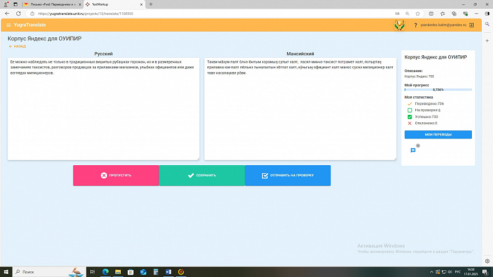Click the На проверке:6 checkbox icon
Screen dimensions: 493x277
click(x=410, y=110)
